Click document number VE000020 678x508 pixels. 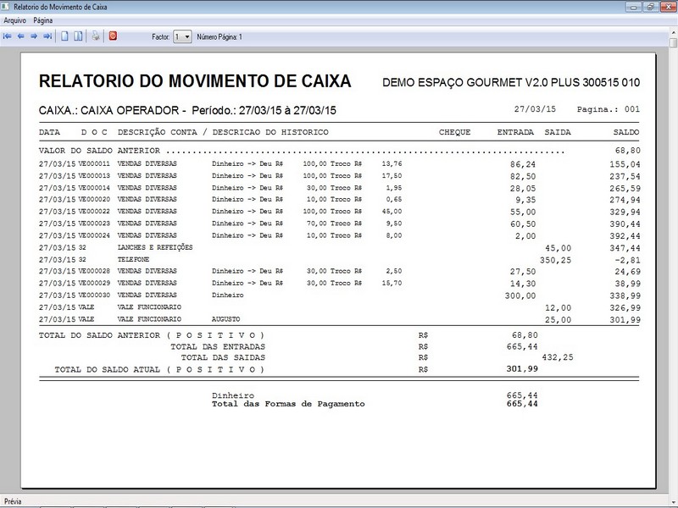tap(94, 199)
